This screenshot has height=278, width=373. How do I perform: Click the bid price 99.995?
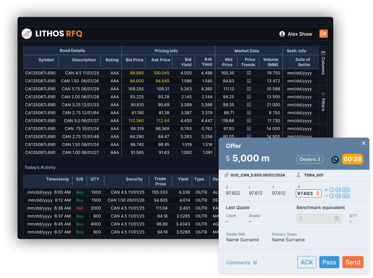pos(137,73)
